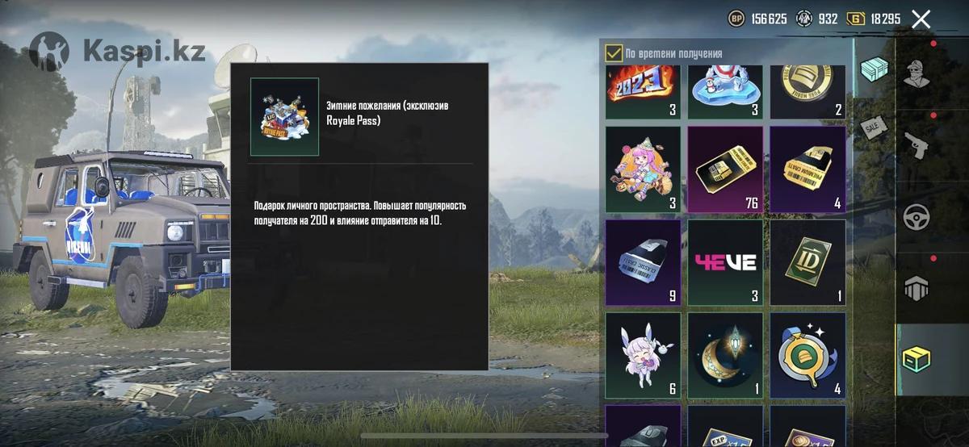Toggle the sort by time obtained checkbox
This screenshot has width=969, height=447.
coord(614,53)
